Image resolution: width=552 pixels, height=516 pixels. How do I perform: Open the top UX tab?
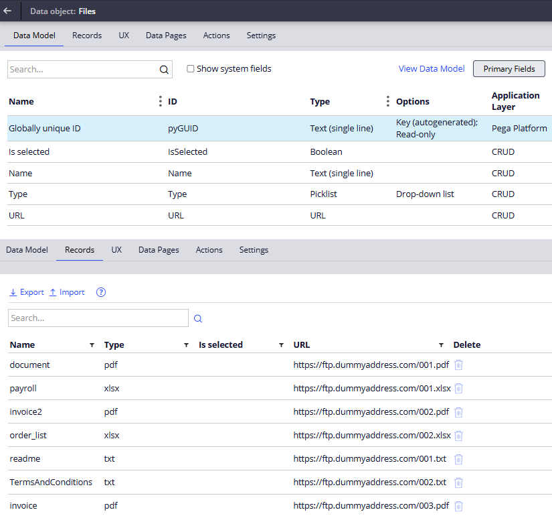(x=124, y=36)
